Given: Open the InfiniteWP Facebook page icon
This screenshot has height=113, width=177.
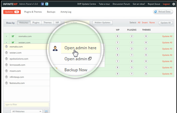Looking at the screenshot, I should click(42, 4).
